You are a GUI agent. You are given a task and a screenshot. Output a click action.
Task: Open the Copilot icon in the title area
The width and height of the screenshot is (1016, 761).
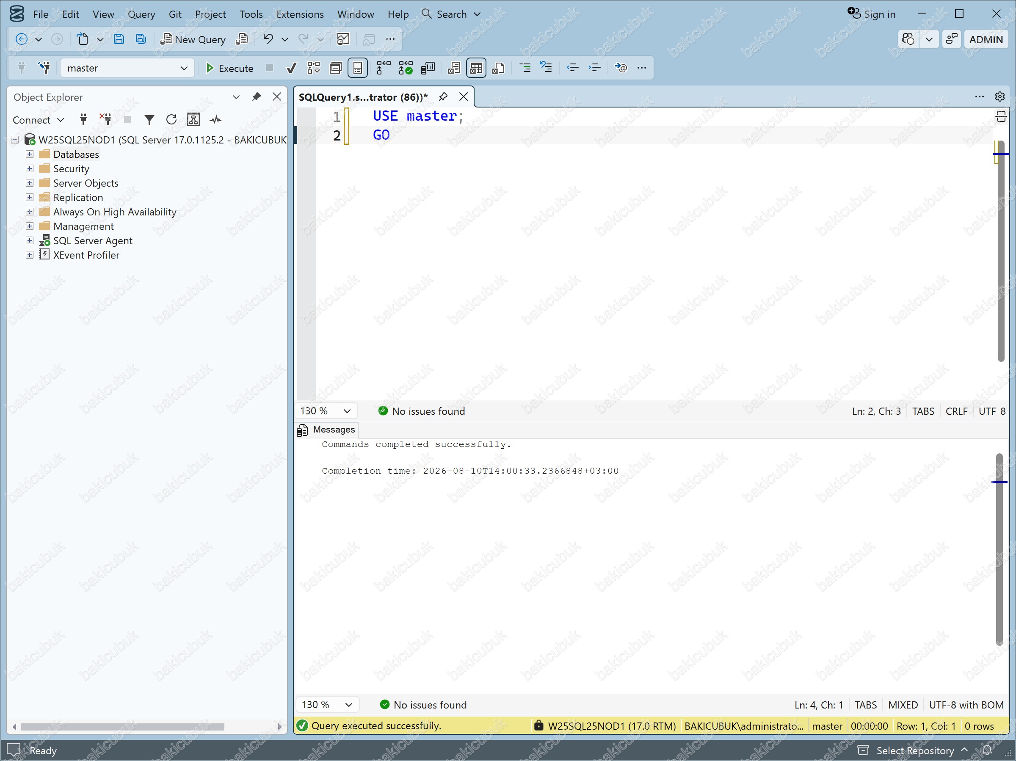coord(908,39)
